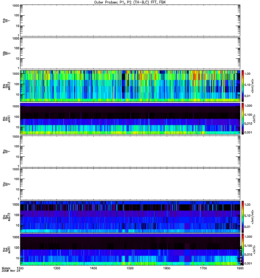
Task: Click the 'thb fbk scm1' y-axis title
Action: [x=6, y=118]
